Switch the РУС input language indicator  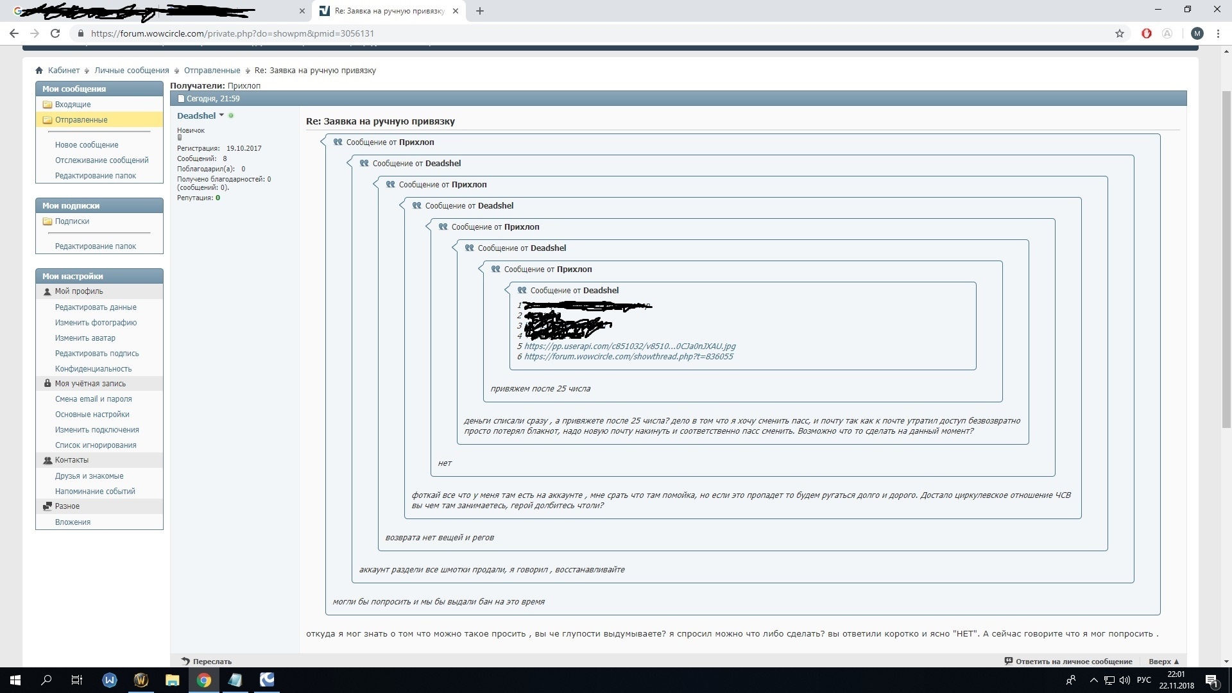pos(1143,680)
